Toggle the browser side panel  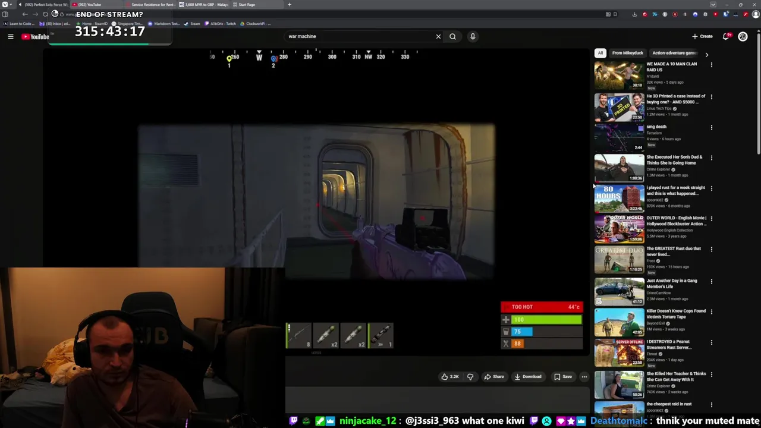point(5,14)
